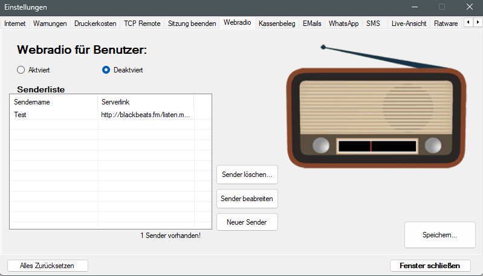483x276 pixels.
Task: Click the tab scroll right arrow
Action: click(x=478, y=22)
